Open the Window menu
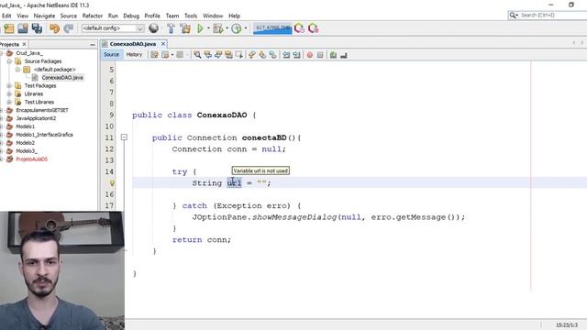This screenshot has height=330, width=587. (x=213, y=16)
